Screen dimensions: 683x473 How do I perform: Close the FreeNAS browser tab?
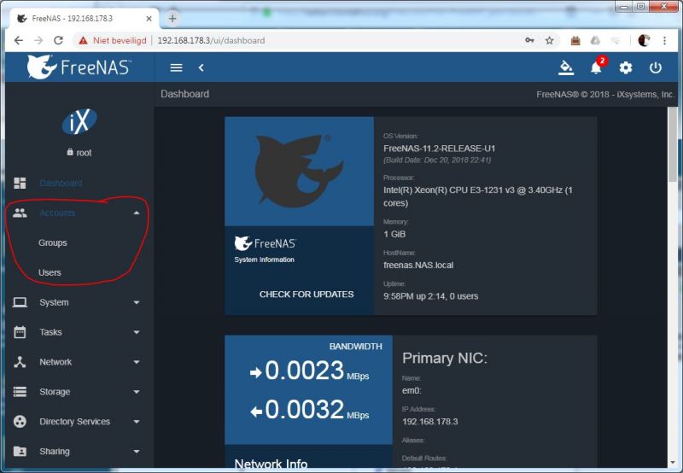click(x=149, y=19)
